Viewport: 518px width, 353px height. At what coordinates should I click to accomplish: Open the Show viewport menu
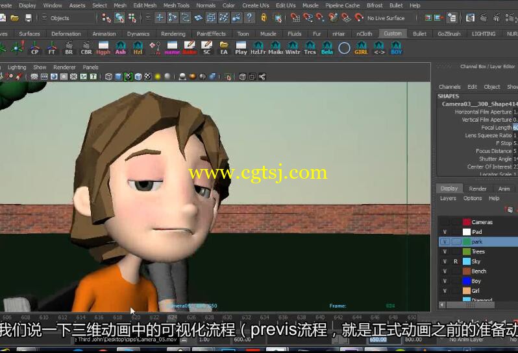(40, 67)
